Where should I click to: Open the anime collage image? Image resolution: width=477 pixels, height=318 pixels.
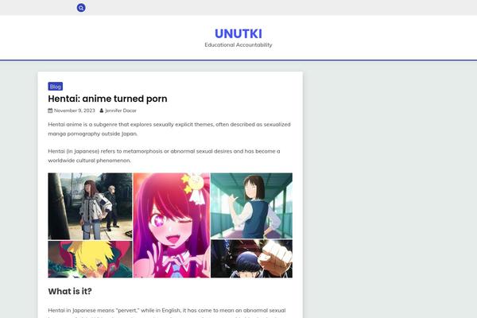170,225
